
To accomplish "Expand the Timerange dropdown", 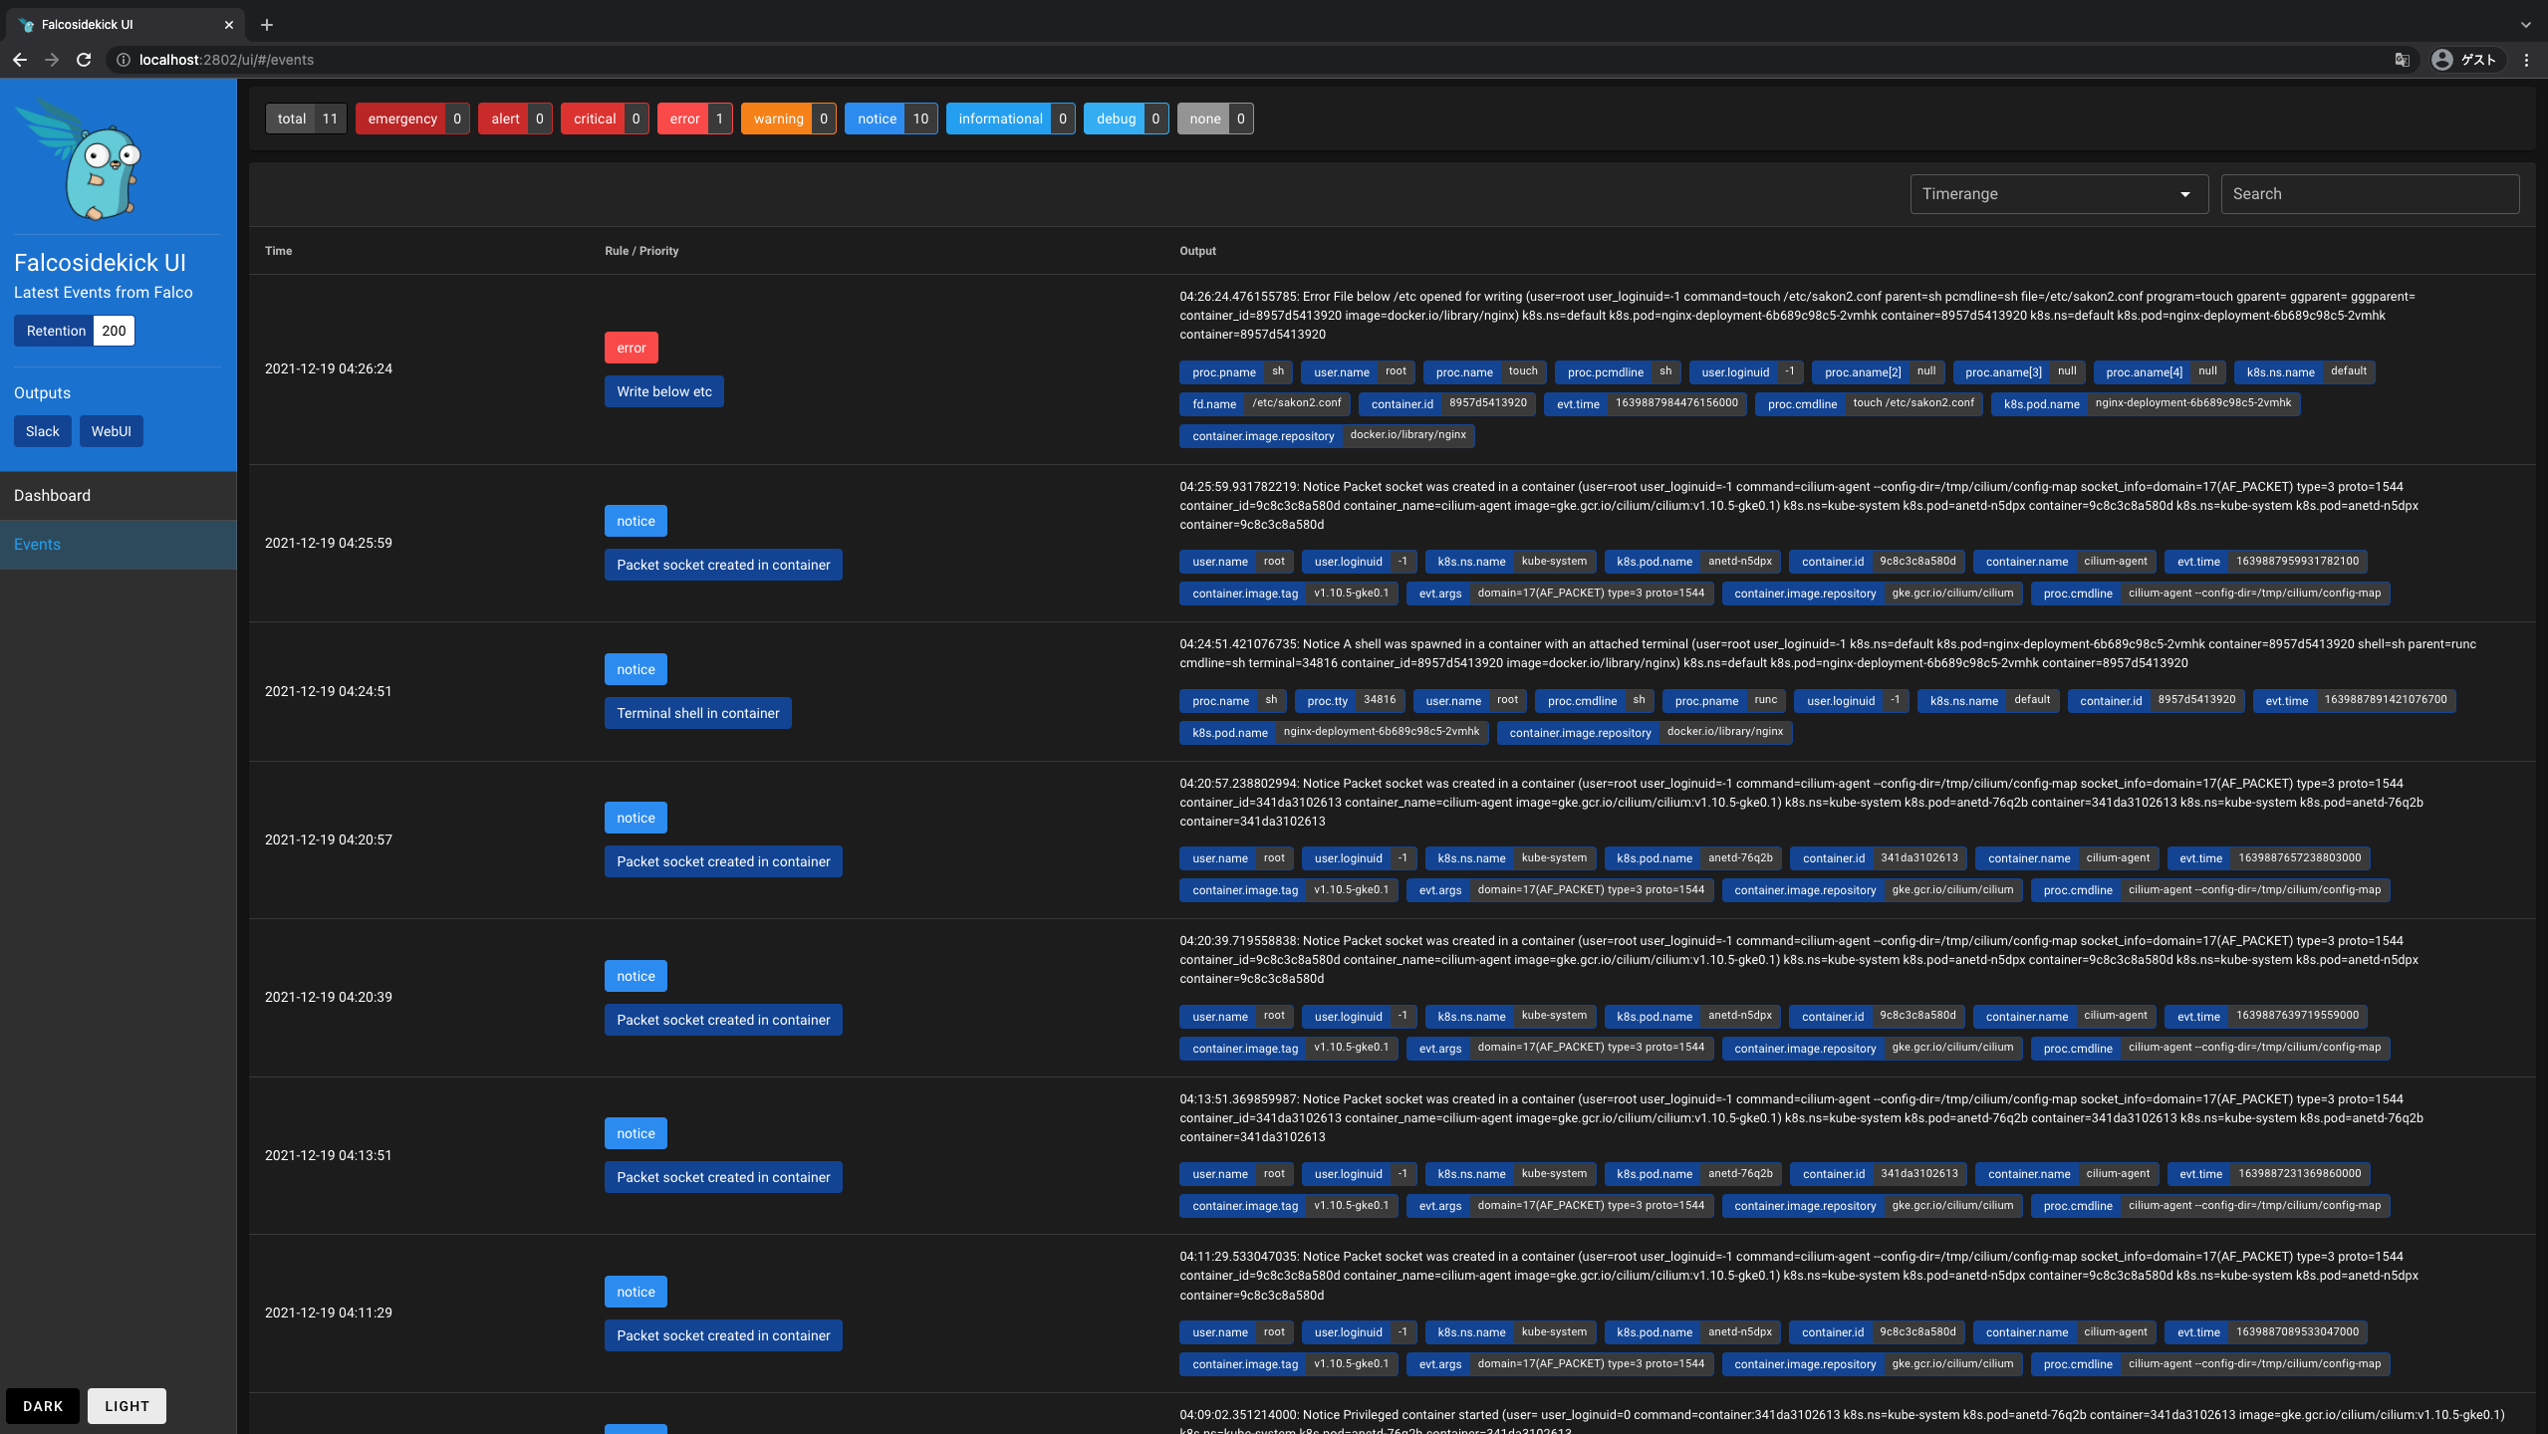I will coord(2058,194).
